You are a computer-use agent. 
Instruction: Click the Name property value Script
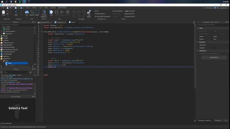click(215, 37)
